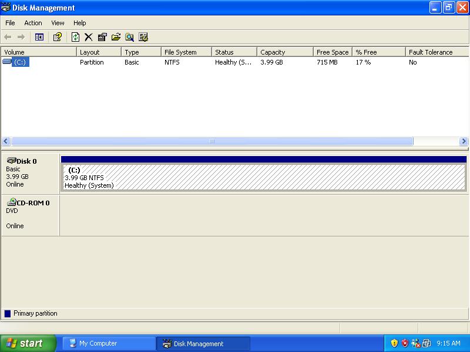Click the security shield tray icon
This screenshot has height=352, width=470.
coord(394,343)
